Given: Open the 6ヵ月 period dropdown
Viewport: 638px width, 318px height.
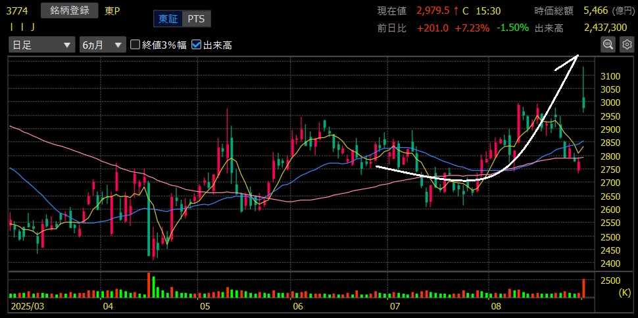Looking at the screenshot, I should [102, 45].
